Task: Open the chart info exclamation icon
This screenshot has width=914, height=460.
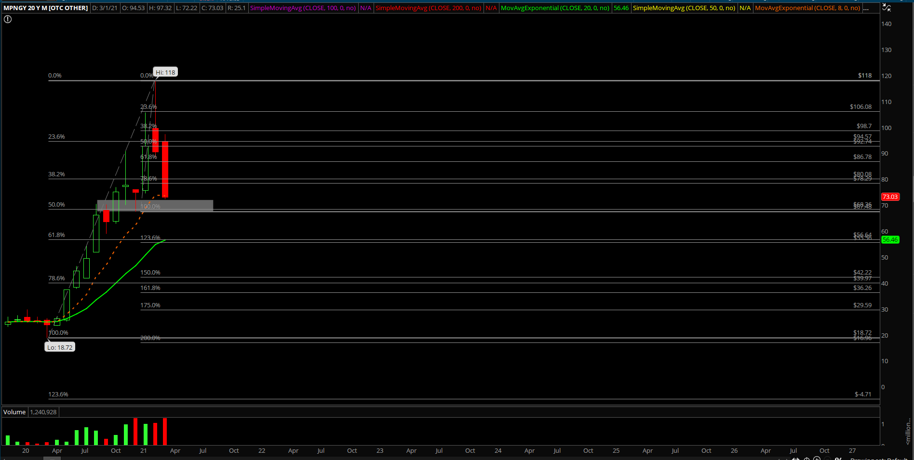Action: coord(8,19)
